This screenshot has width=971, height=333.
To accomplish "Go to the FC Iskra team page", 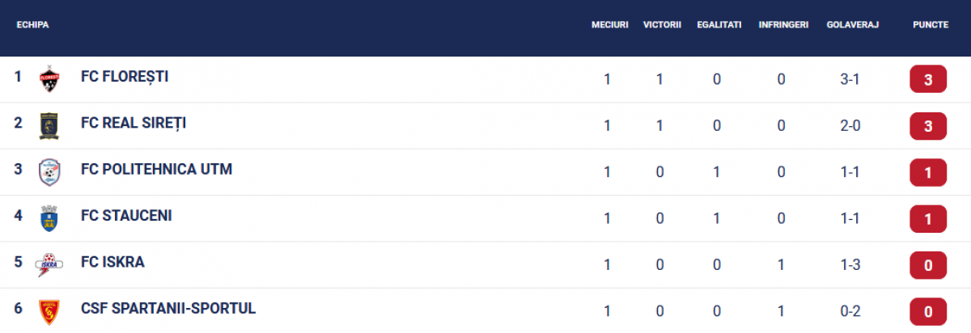I will [112, 263].
